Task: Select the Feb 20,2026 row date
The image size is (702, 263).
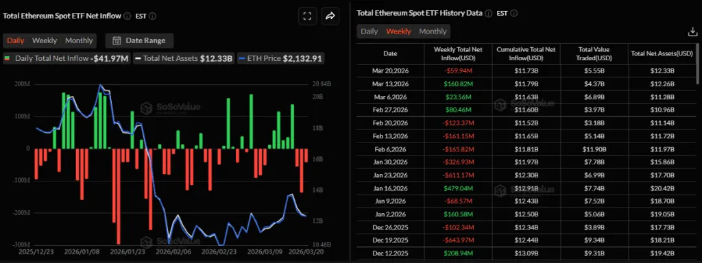Action: [390, 123]
